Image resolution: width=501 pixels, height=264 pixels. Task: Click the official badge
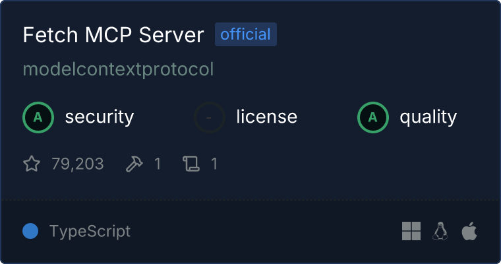click(x=246, y=34)
